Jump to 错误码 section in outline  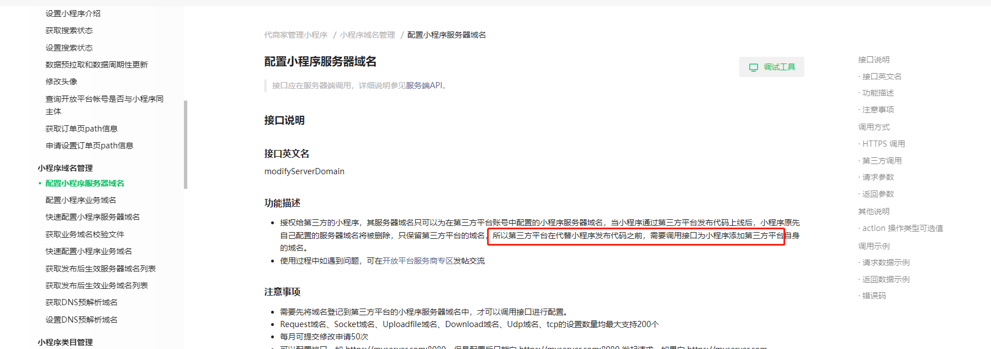[x=874, y=296]
